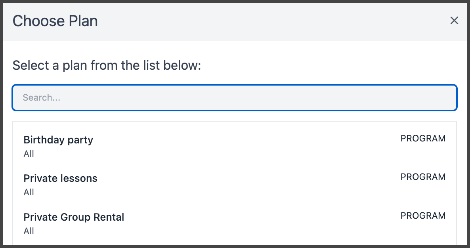
Task: Click the Choose Plan dialog title
Action: pos(55,21)
